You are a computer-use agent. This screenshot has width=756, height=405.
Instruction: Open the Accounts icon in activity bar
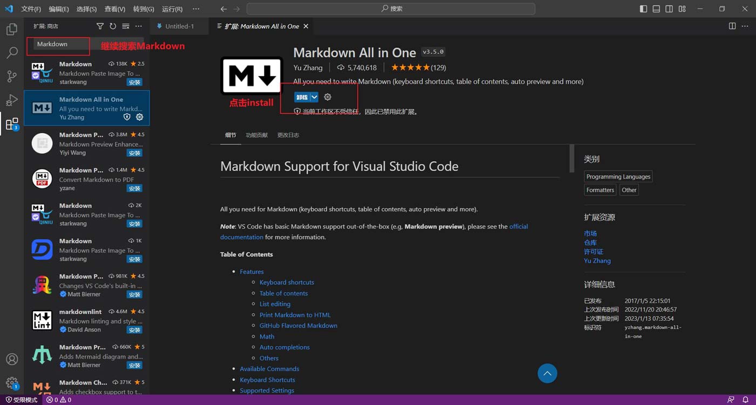(x=12, y=359)
